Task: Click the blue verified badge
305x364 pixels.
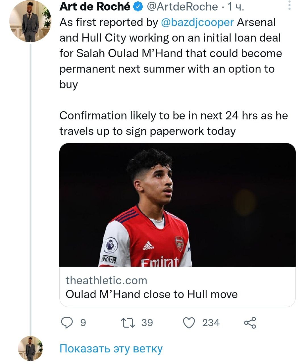Action: click(x=138, y=7)
